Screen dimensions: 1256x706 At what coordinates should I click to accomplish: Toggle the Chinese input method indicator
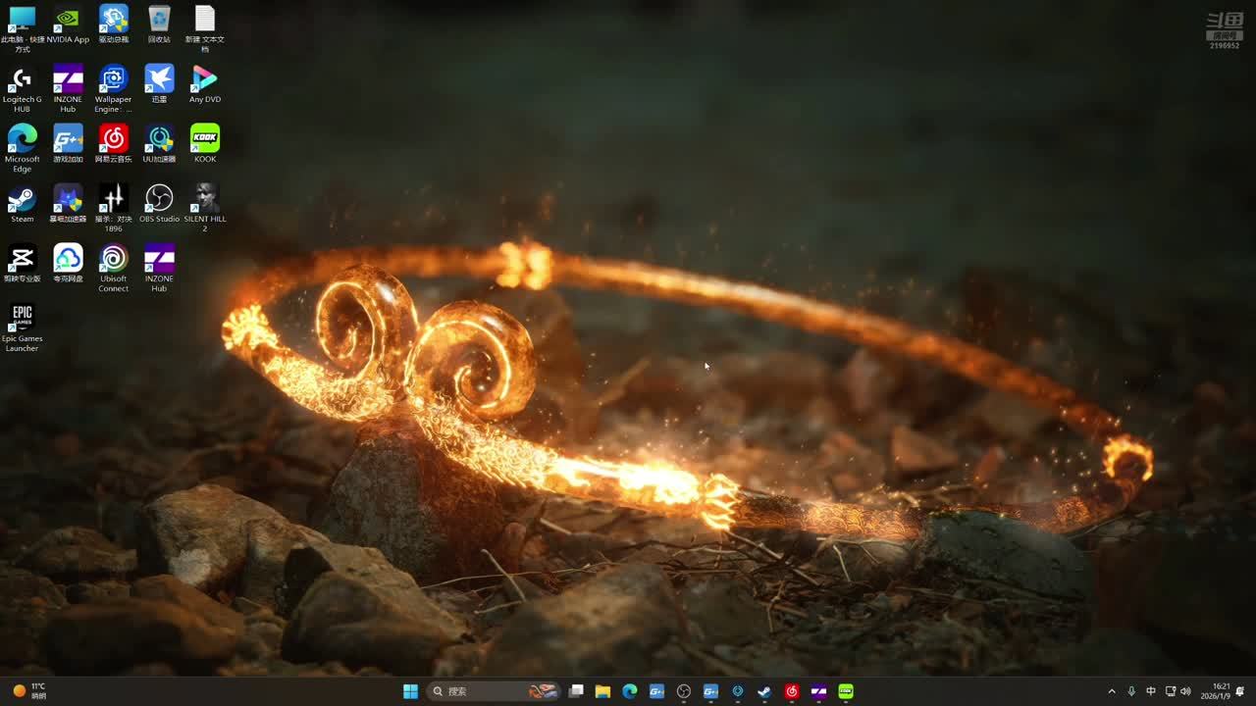[x=1151, y=691]
